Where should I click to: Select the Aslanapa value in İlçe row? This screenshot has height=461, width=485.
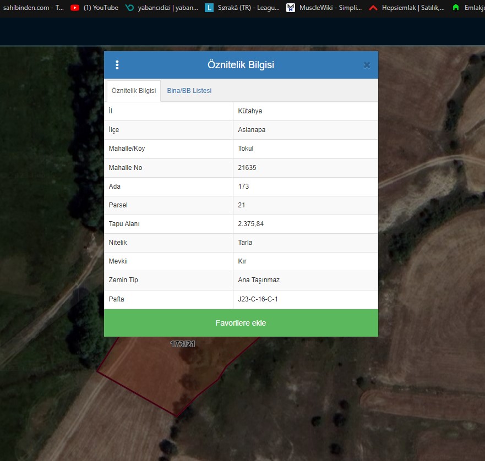(252, 130)
